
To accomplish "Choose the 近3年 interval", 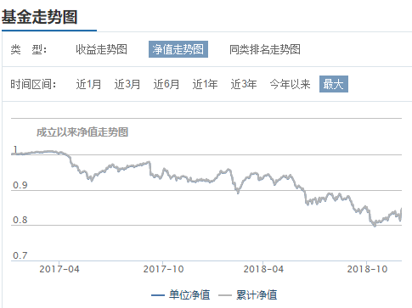I will [x=244, y=84].
